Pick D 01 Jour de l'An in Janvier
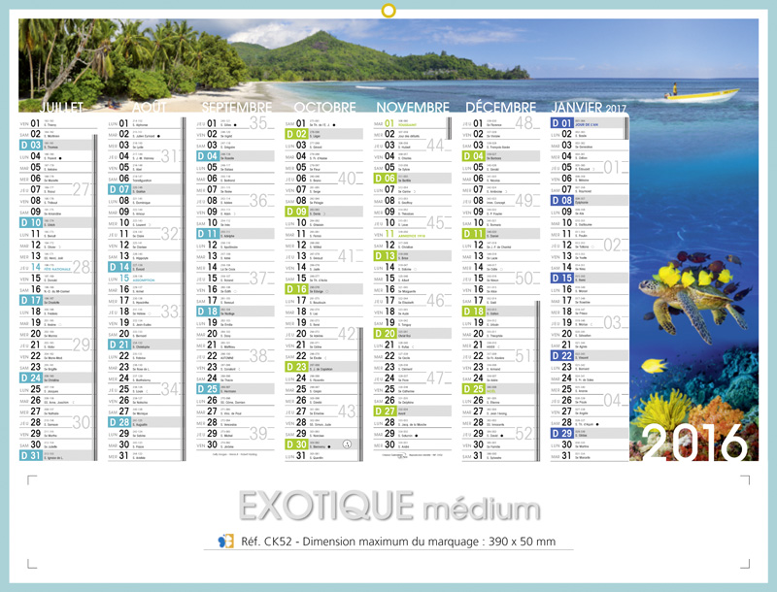This screenshot has height=592, width=777. pos(583,123)
